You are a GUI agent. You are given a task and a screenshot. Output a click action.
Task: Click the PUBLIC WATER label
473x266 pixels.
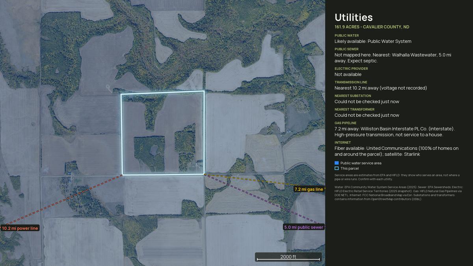(x=346, y=35)
